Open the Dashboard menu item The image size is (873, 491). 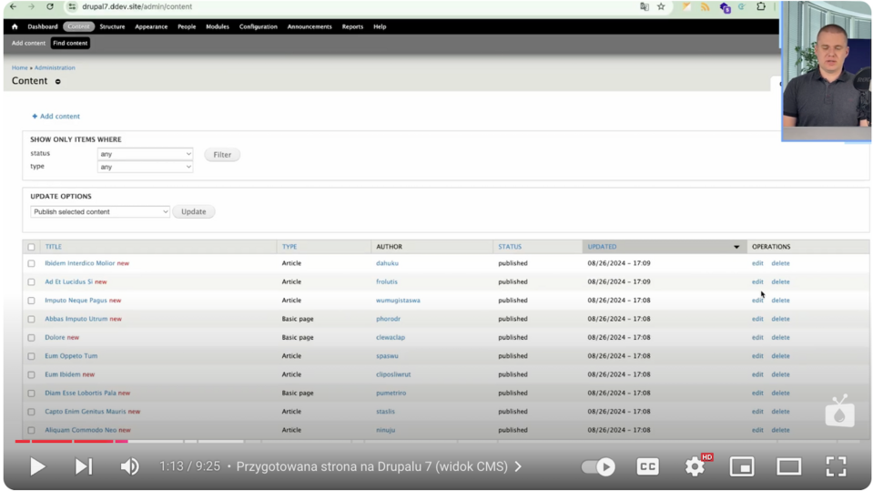click(x=42, y=26)
